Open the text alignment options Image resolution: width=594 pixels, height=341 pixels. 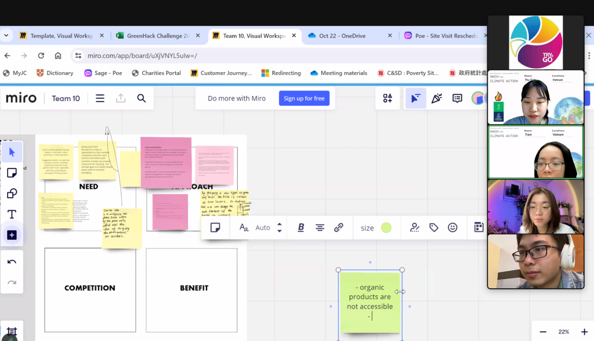320,228
